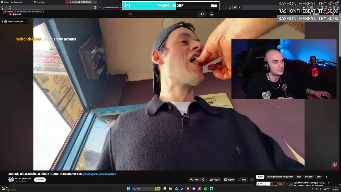This screenshot has height=192, width=341.
Task: Bookmark this page using the bookmark icon
Action: [x=95, y=7]
